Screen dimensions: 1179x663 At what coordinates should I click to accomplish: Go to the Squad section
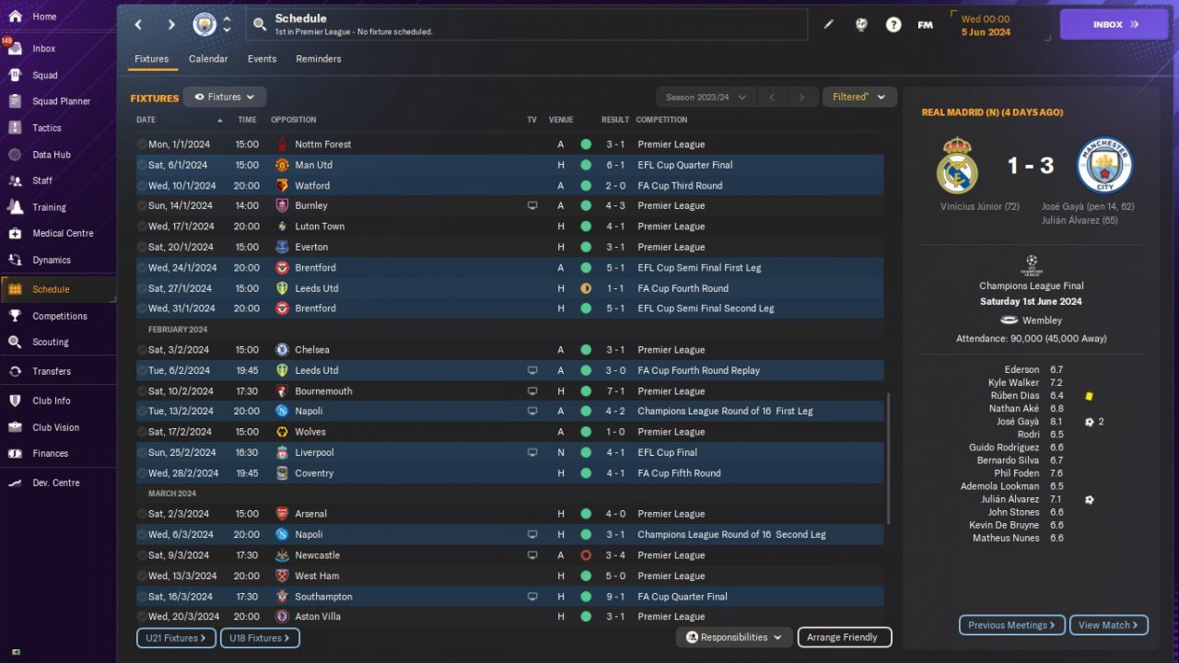pyautogui.click(x=44, y=76)
